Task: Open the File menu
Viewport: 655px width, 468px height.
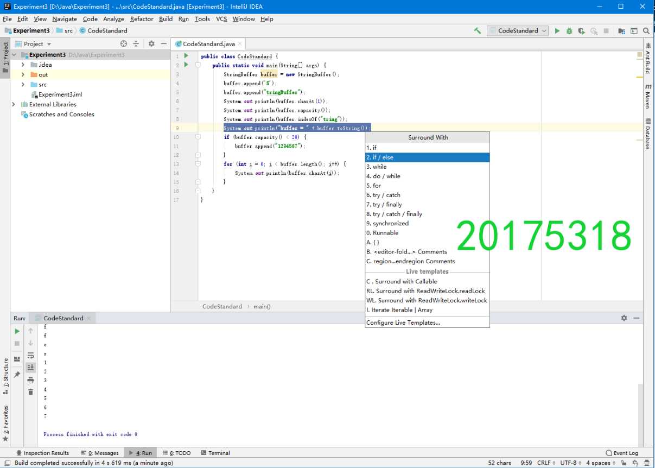Action: pos(7,19)
